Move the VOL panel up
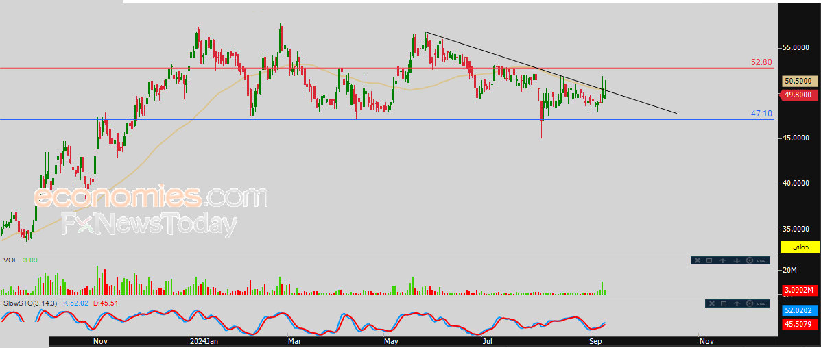821x348 pixels. coord(722,260)
